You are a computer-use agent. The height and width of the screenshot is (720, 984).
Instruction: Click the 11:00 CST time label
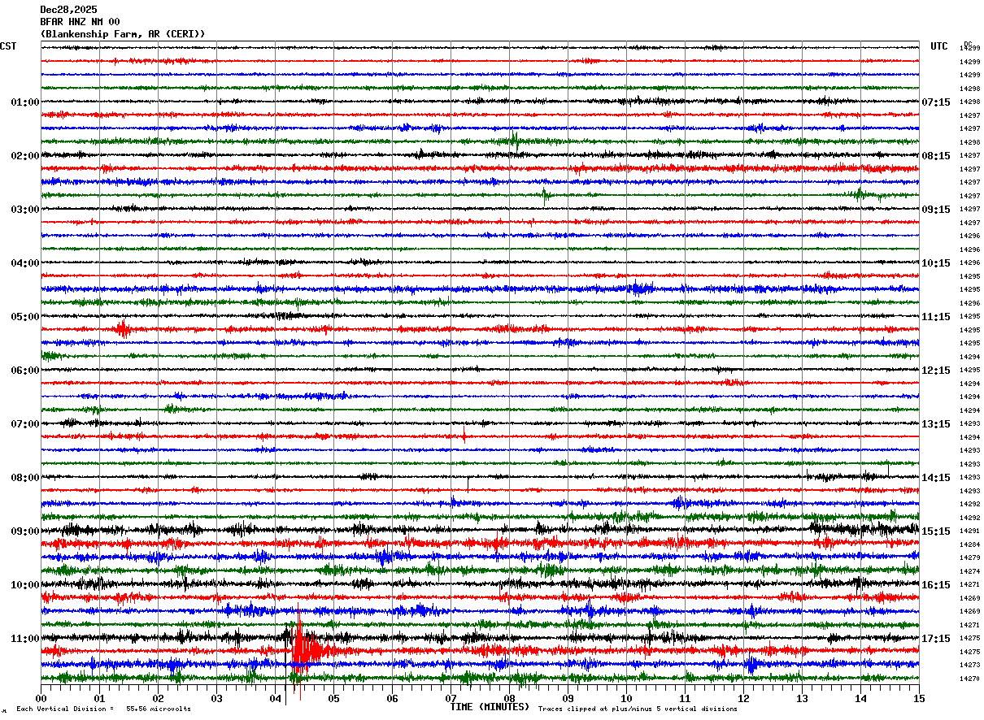pos(25,639)
